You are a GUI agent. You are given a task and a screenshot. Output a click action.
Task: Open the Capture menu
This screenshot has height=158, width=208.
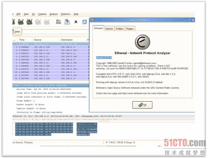42,14
